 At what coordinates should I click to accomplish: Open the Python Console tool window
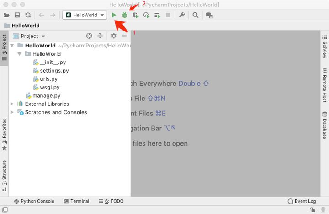click(34, 201)
